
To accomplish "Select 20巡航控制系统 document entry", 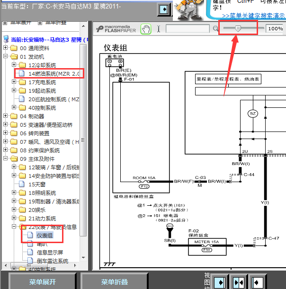I will pyautogui.click(x=54, y=99).
